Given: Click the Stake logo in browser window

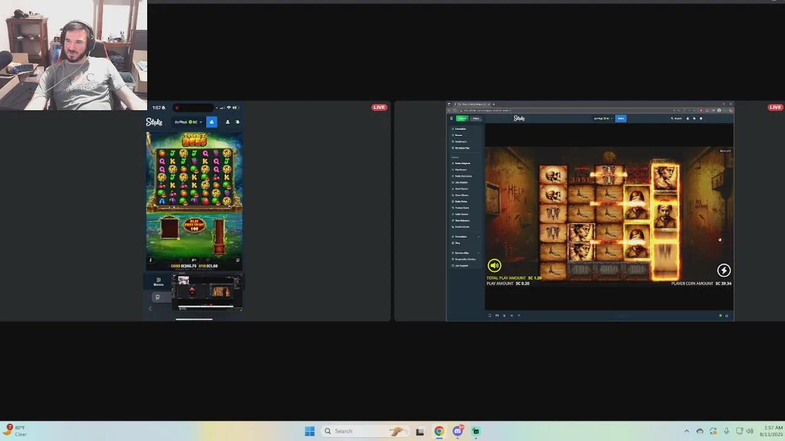Looking at the screenshot, I should point(519,118).
